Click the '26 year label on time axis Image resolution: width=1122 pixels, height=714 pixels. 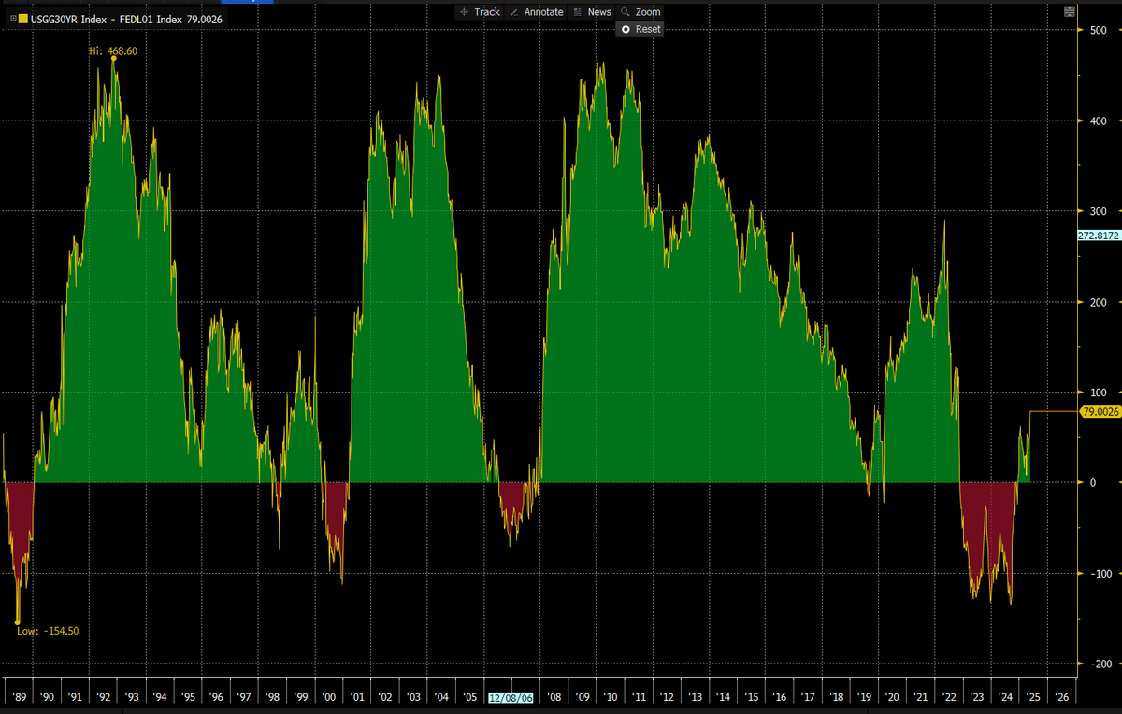point(1062,697)
